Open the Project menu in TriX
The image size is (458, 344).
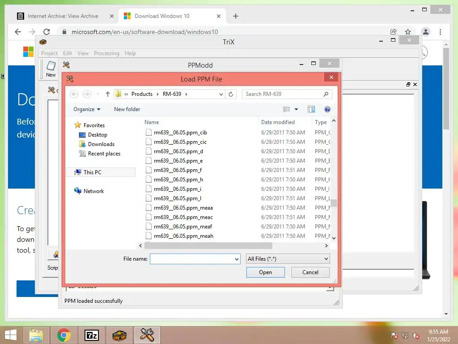pos(49,53)
